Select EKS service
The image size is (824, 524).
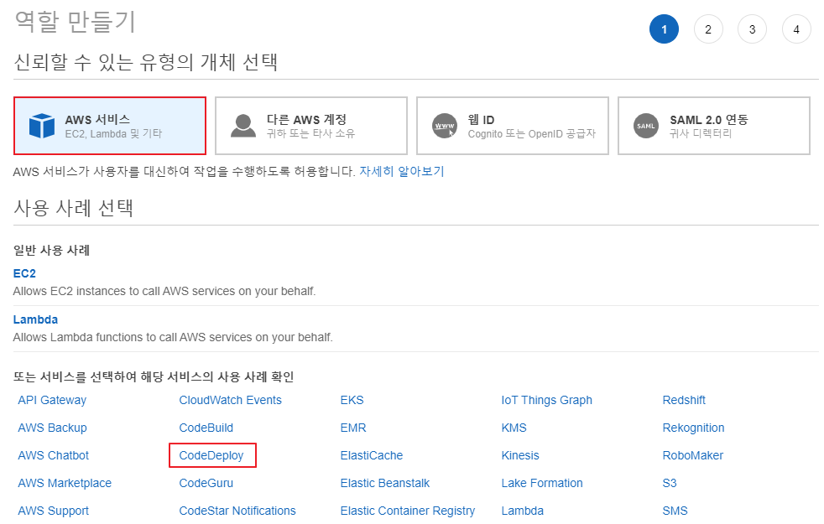[352, 400]
